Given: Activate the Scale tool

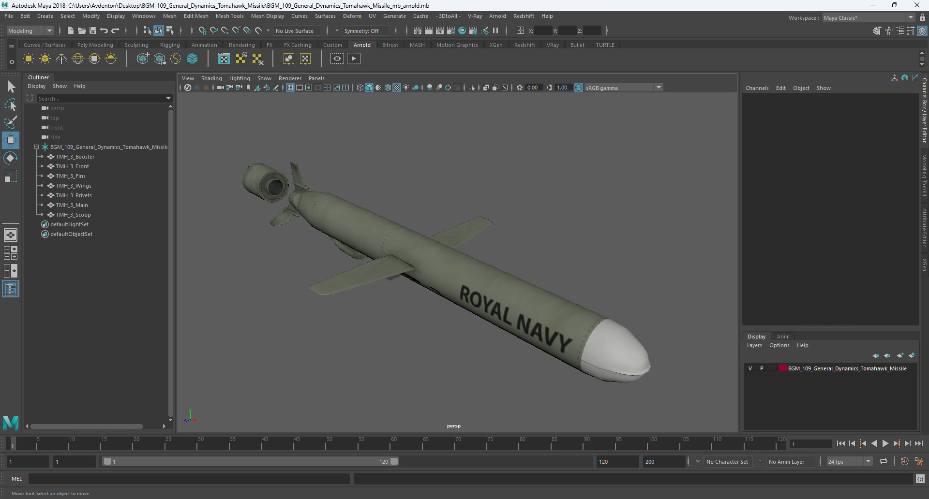Looking at the screenshot, I should tap(11, 176).
